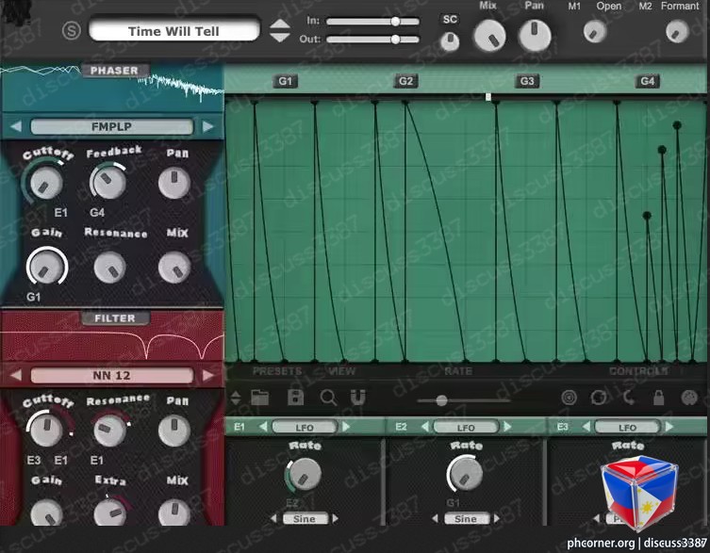Click left arrow beside the E2 LFO selector
This screenshot has height=553, width=710.
(x=424, y=427)
